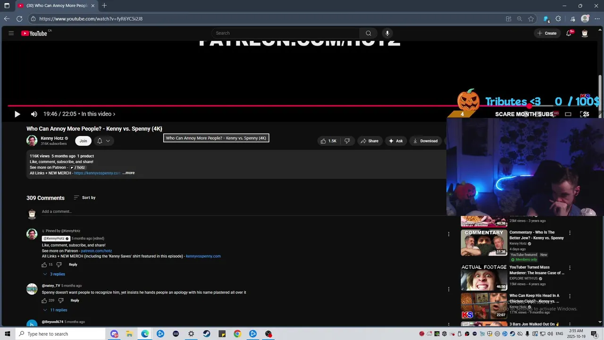Mute the video with the speaker icon
Image resolution: width=604 pixels, height=340 pixels.
(34, 114)
